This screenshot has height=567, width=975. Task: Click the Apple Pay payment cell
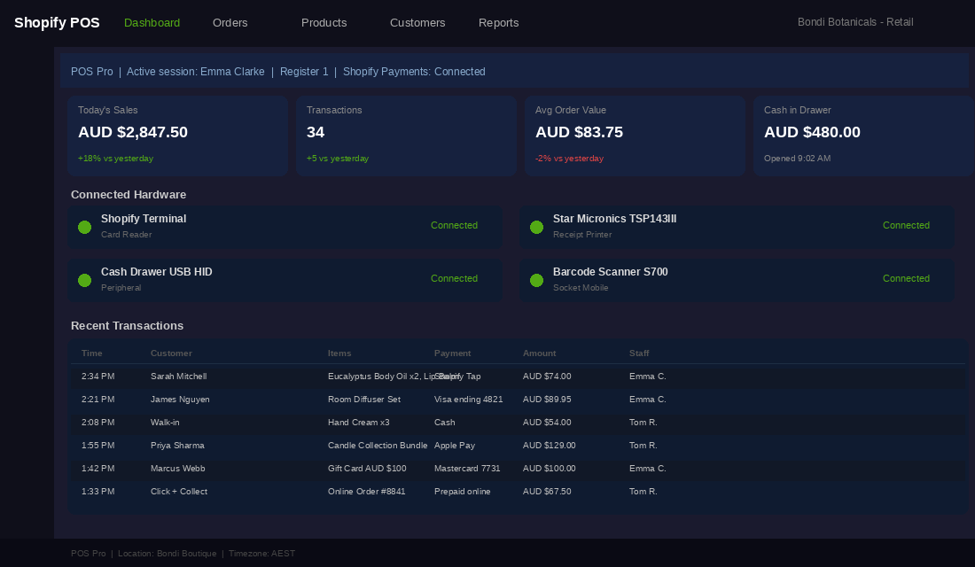[454, 445]
